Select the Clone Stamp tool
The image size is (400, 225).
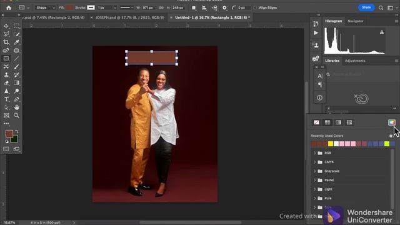(6, 75)
